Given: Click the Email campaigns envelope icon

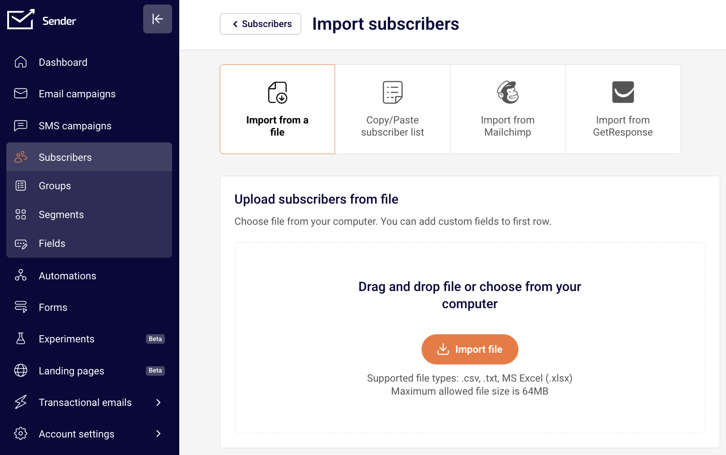Looking at the screenshot, I should pos(21,93).
